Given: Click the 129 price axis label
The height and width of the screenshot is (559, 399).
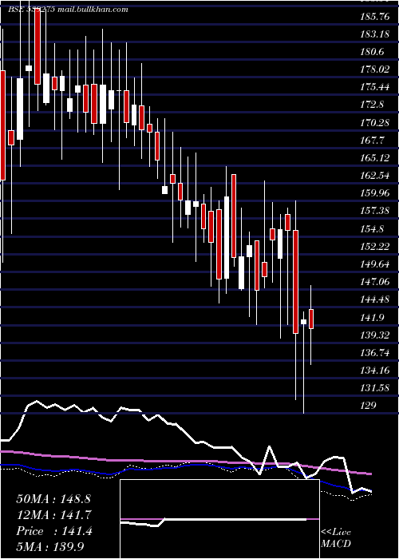Looking at the screenshot, I should [x=369, y=406].
